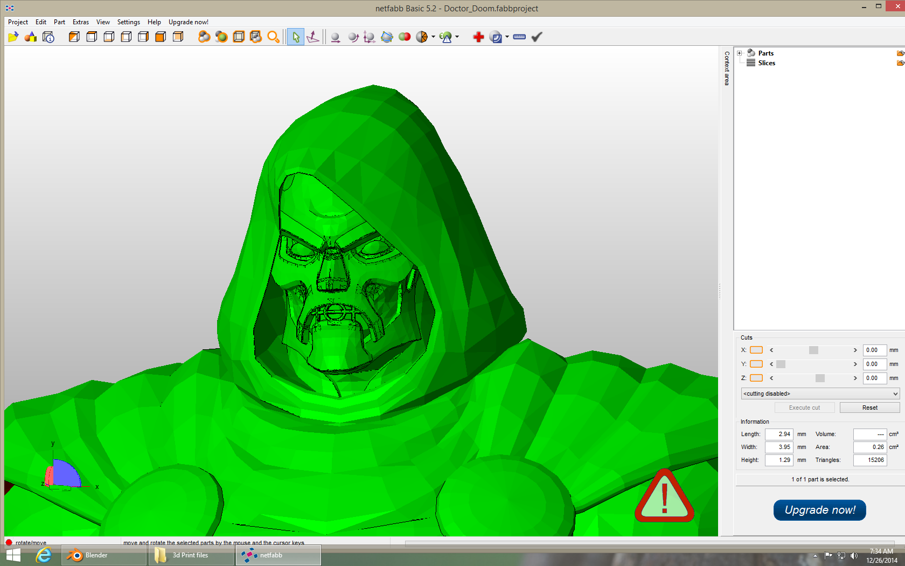This screenshot has width=905, height=566.
Task: Open dropdown arrow next to analysis warning icon
Action: point(457,37)
